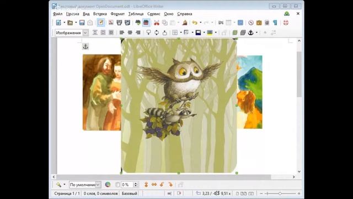Align image right
Image resolution: width=353 pixels, height=199 pixels.
[138, 33]
